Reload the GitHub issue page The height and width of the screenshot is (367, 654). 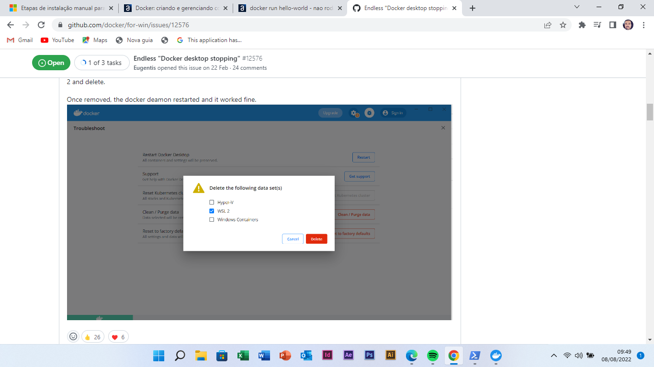tap(41, 25)
